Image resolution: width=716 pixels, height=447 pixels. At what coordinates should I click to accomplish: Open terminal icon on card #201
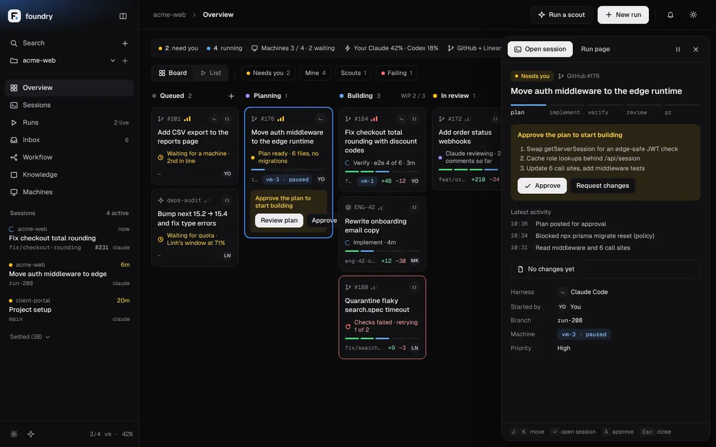coord(214,119)
